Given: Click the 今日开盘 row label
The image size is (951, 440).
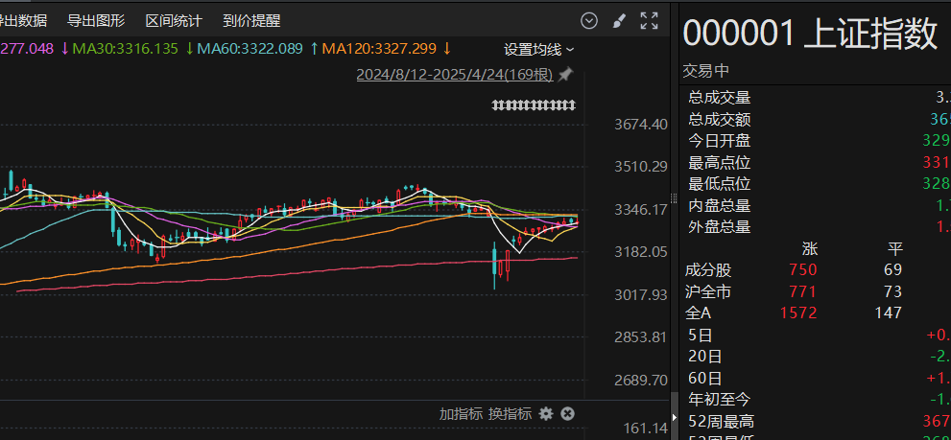Looking at the screenshot, I should pos(720,141).
